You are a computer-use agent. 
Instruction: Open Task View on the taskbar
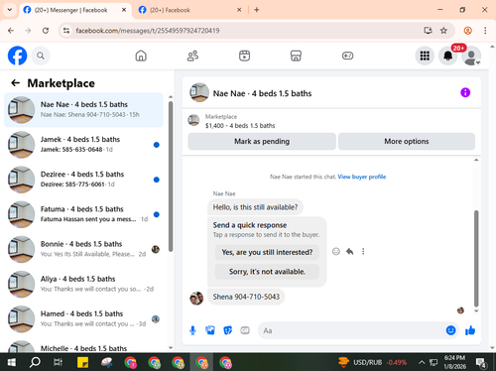coord(58,362)
